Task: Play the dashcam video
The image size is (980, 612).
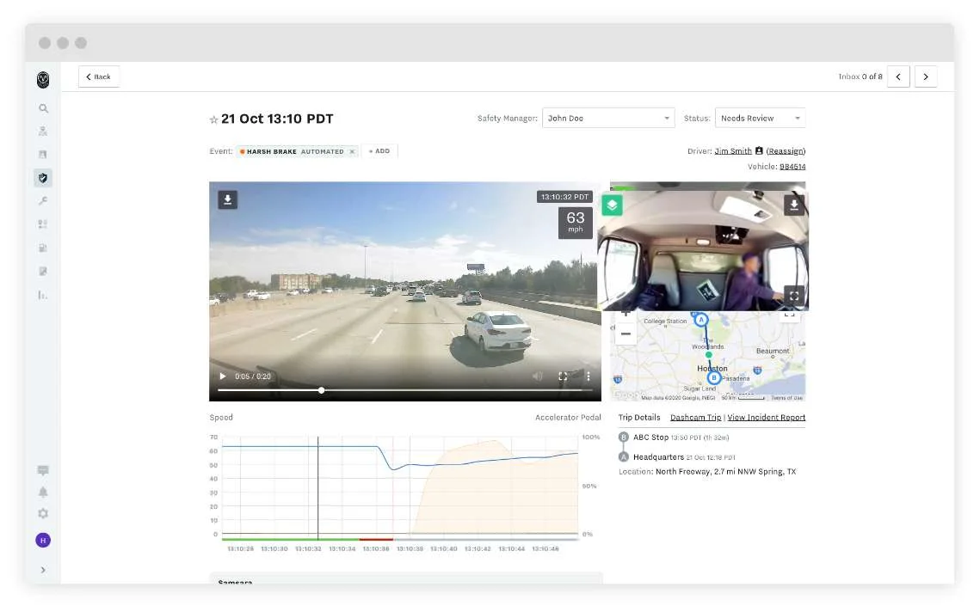Action: (223, 376)
